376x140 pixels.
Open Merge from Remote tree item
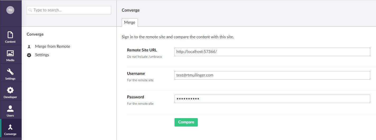point(53,46)
